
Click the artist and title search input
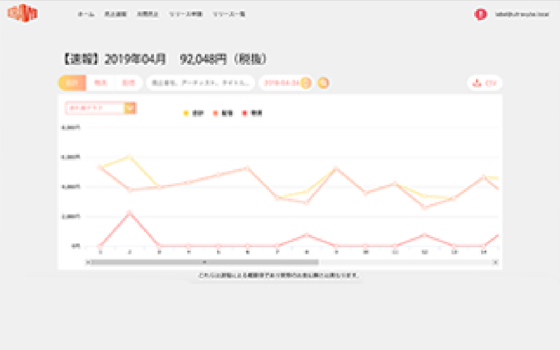click(x=200, y=83)
